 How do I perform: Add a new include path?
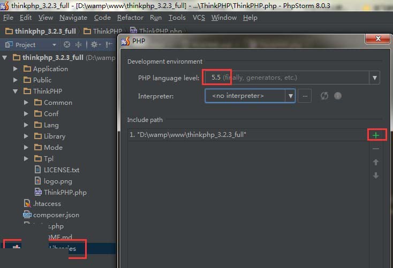click(x=376, y=135)
